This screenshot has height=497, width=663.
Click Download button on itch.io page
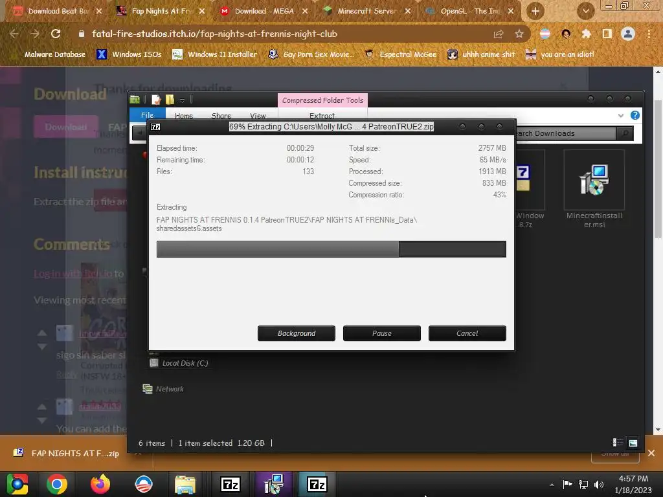coord(66,127)
